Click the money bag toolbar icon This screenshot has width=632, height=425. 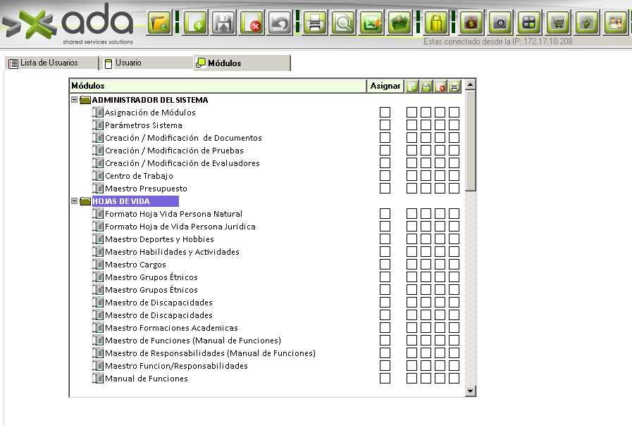[471, 23]
